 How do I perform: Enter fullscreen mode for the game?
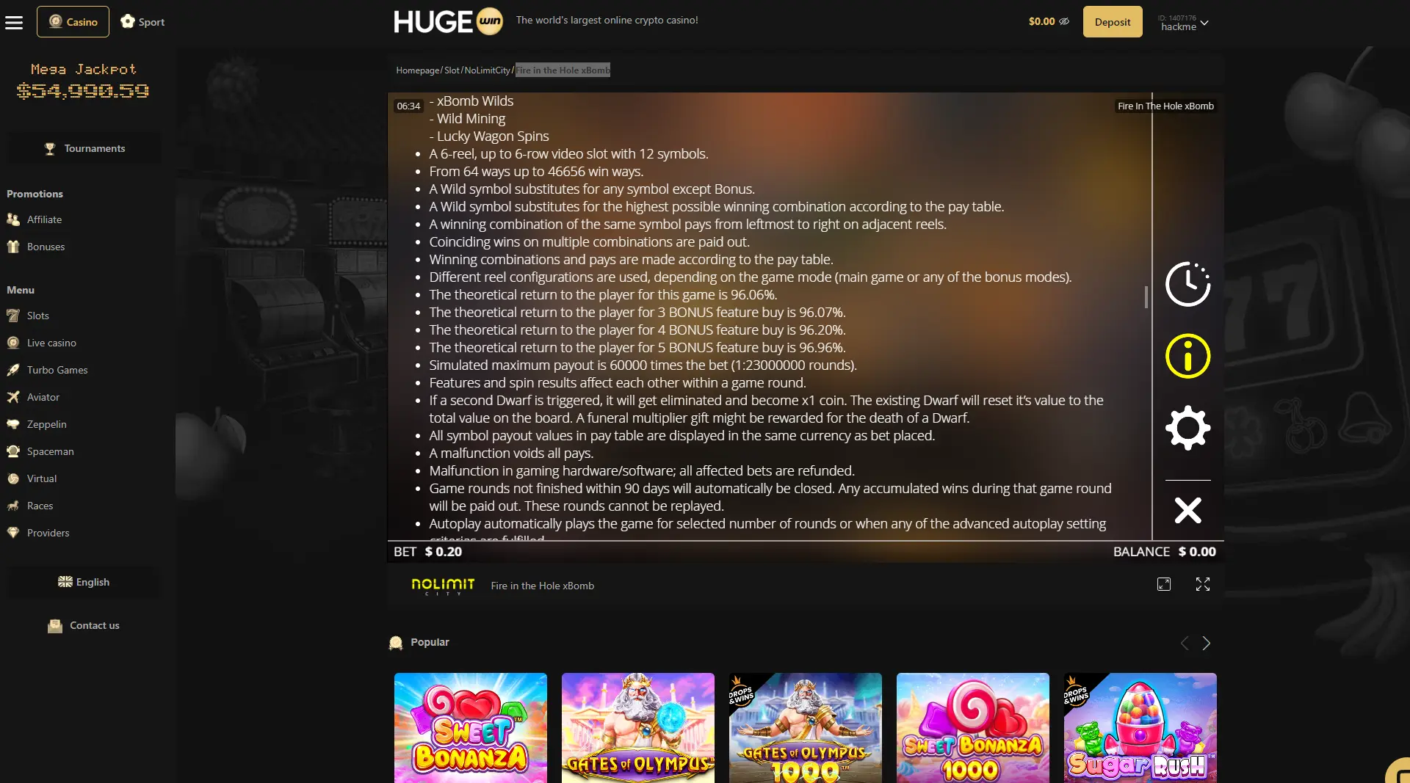(x=1202, y=584)
